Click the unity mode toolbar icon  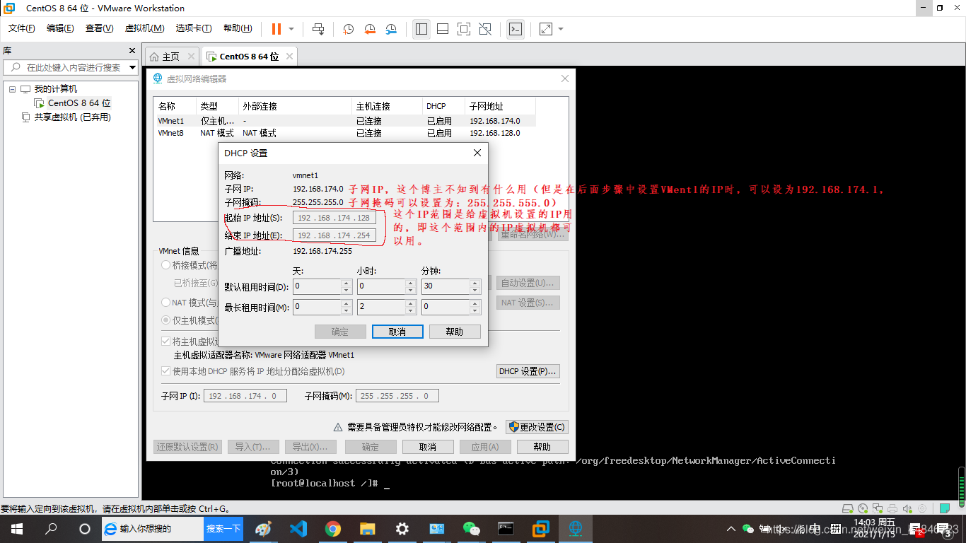click(485, 29)
